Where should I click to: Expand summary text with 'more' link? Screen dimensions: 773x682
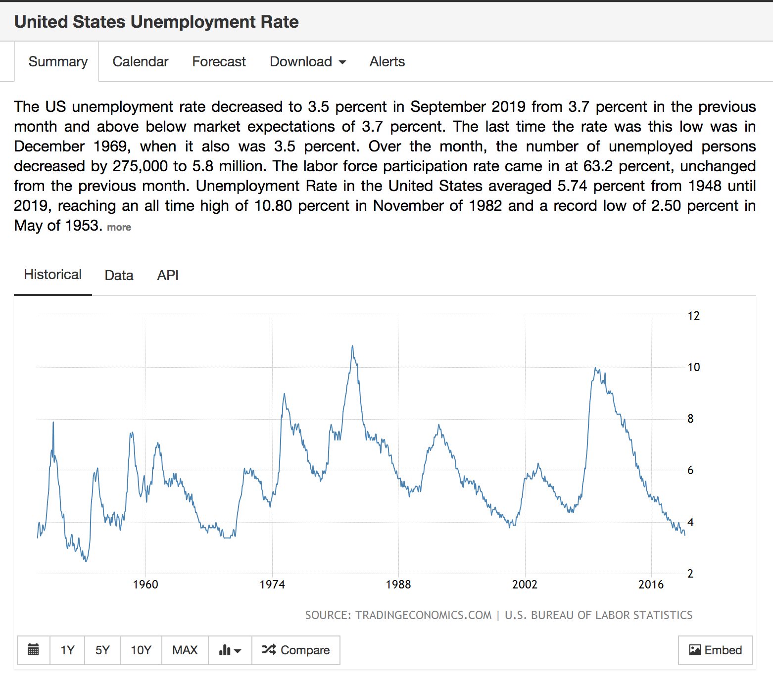[x=119, y=227]
